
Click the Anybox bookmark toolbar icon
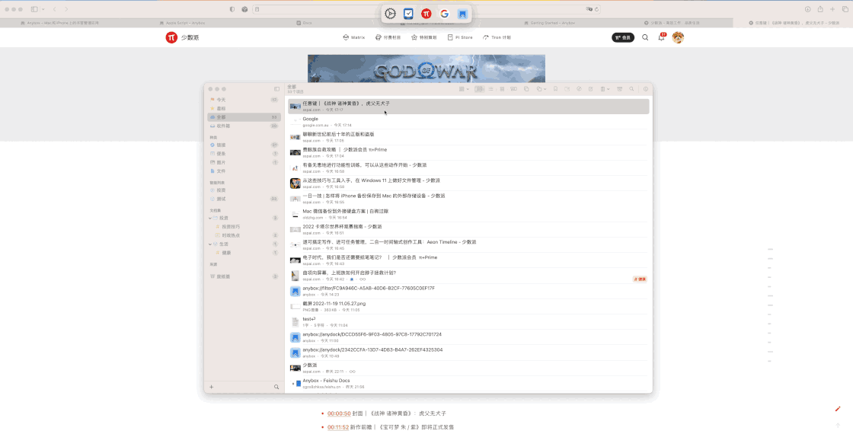click(x=555, y=88)
